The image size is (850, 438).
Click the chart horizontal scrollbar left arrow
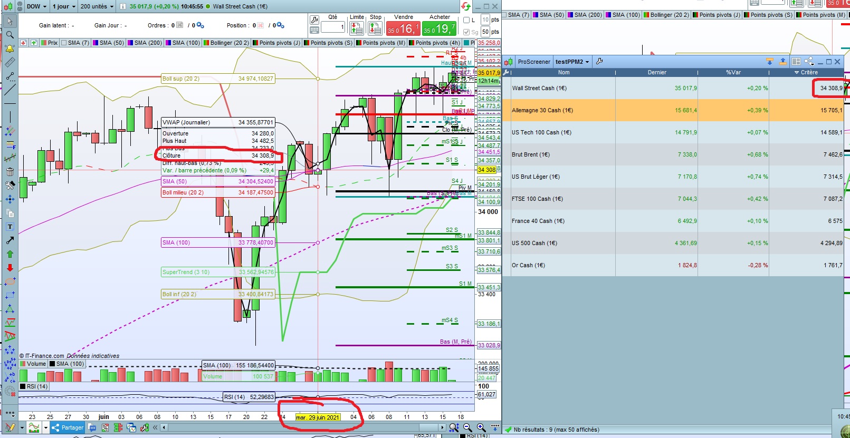click(165, 427)
